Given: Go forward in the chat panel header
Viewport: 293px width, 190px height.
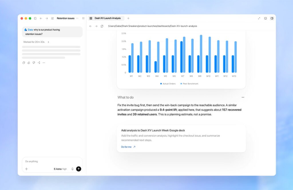Looking at the screenshot, I should click(47, 18).
